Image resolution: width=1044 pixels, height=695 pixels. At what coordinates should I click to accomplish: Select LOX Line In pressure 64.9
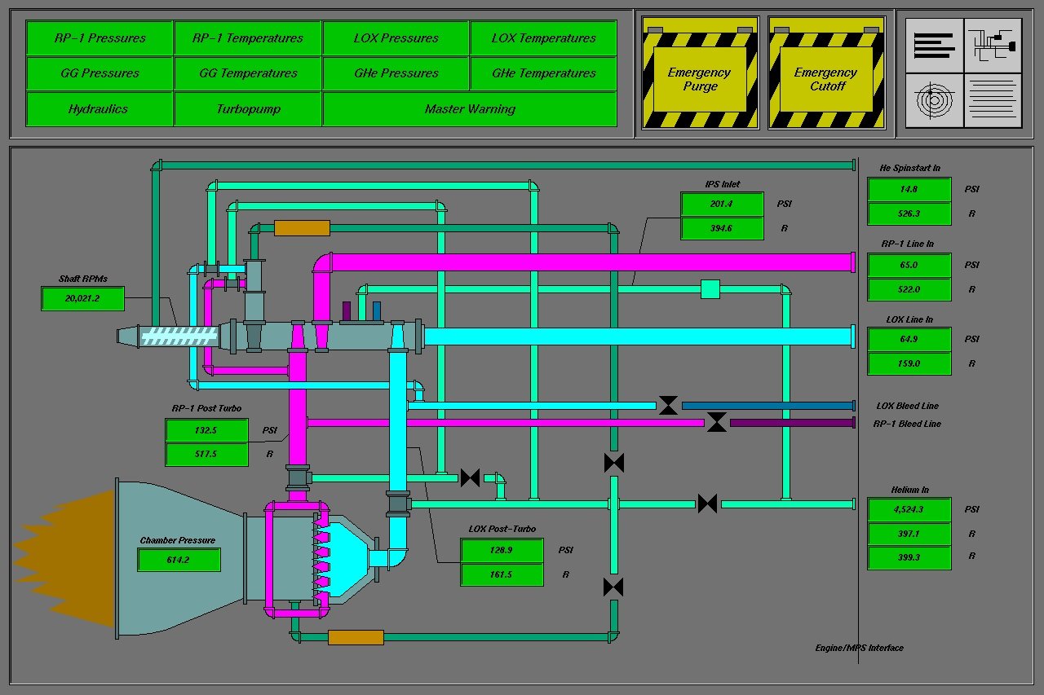pyautogui.click(x=909, y=339)
